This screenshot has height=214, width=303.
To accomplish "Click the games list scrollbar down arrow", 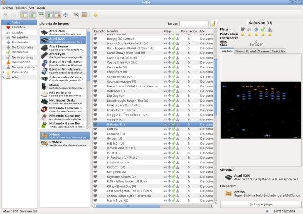I will pos(215,202).
